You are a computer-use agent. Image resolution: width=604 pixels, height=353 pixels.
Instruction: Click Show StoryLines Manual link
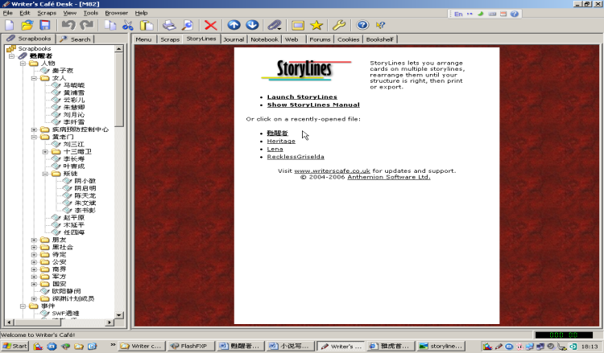pos(313,105)
